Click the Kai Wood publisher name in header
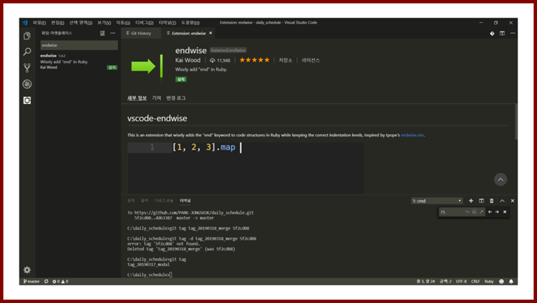This screenshot has height=303, width=537. (188, 60)
